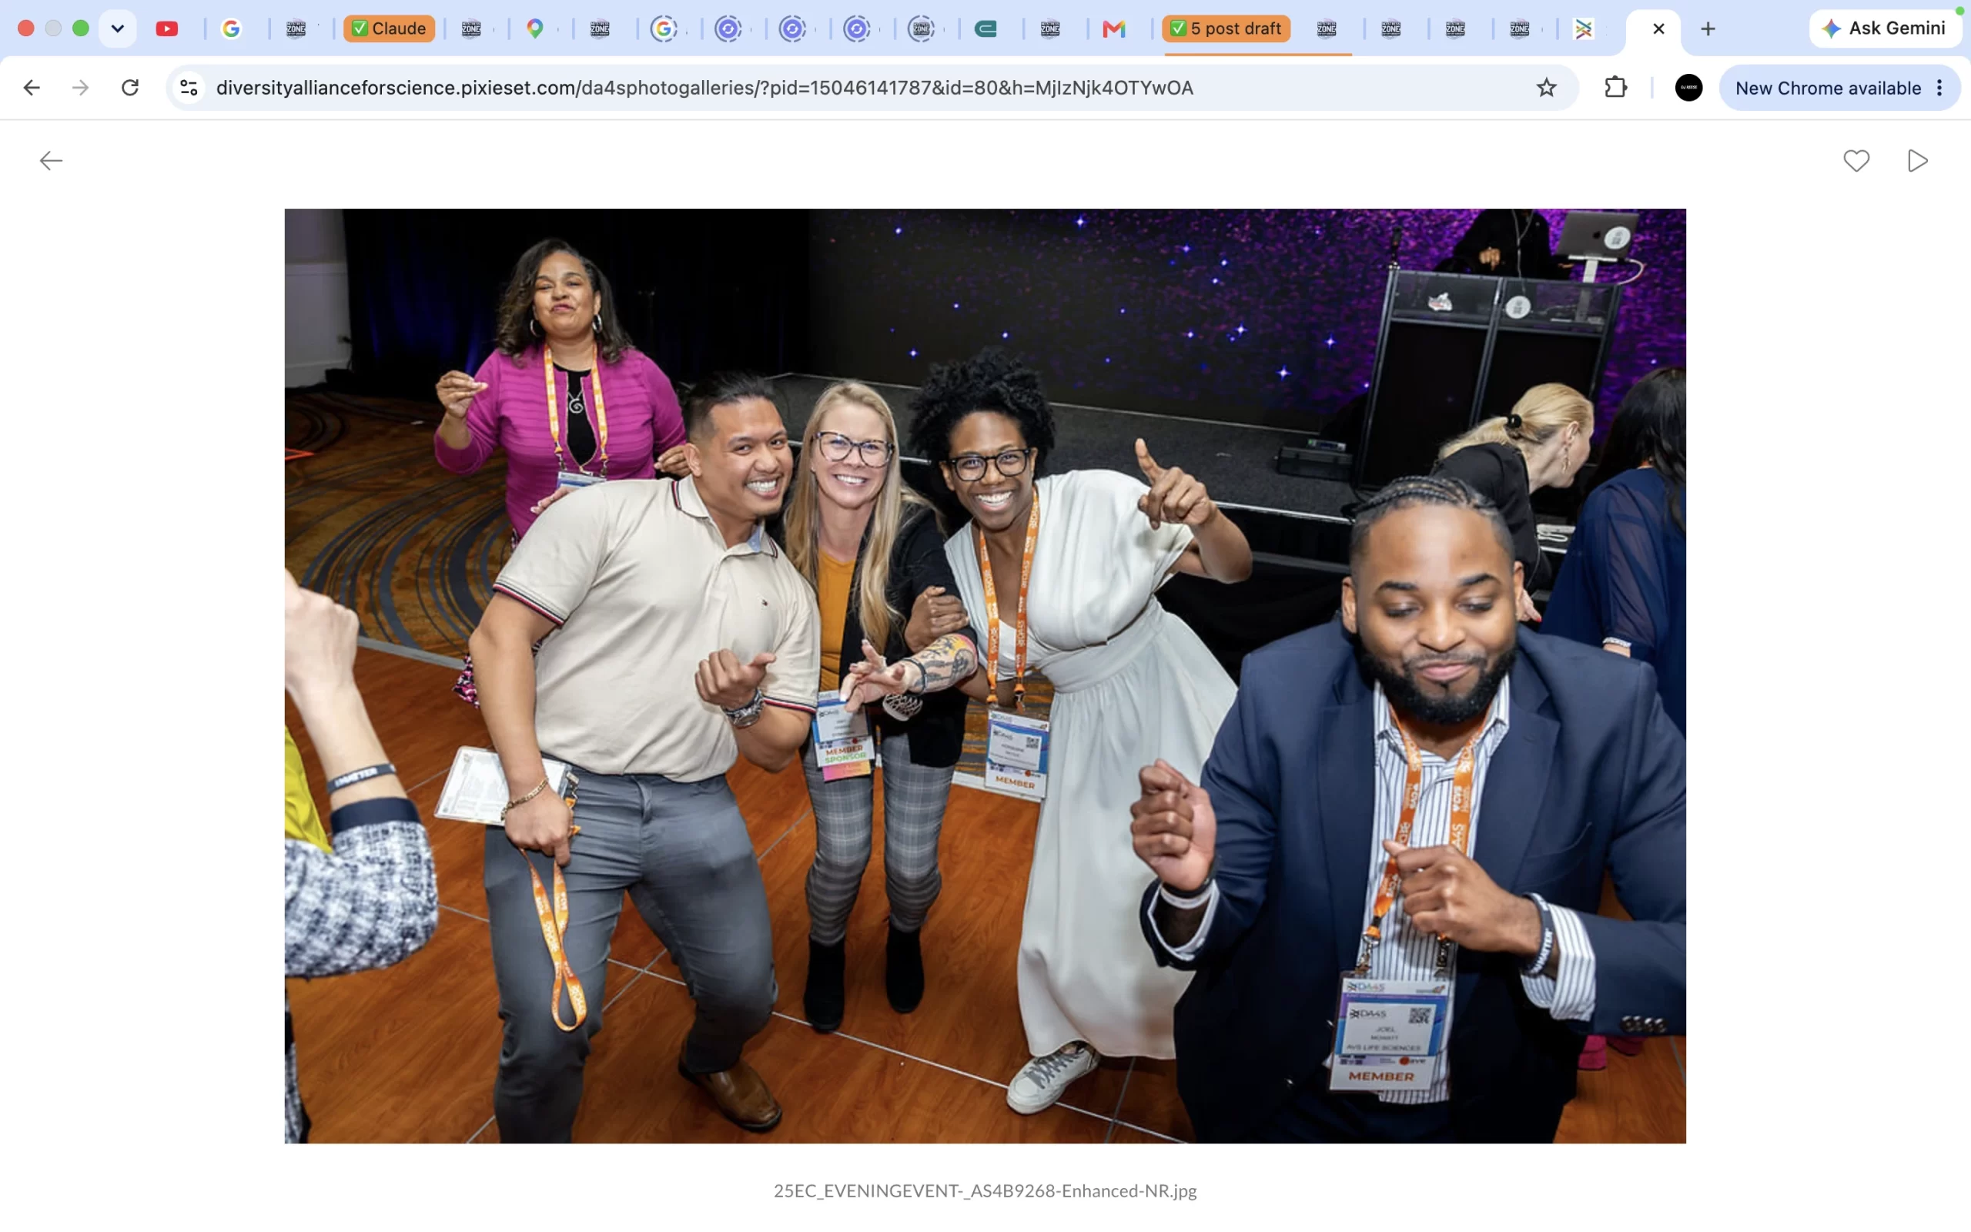1971x1232 pixels.
Task: Switch to the 5 post draft tab
Action: click(1226, 28)
